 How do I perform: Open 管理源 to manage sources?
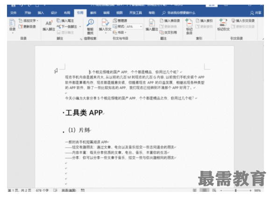pyautogui.click(x=120, y=21)
